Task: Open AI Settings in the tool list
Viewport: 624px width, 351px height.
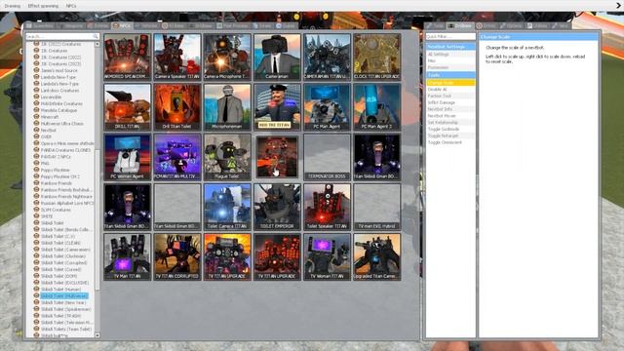Action: tap(450, 54)
